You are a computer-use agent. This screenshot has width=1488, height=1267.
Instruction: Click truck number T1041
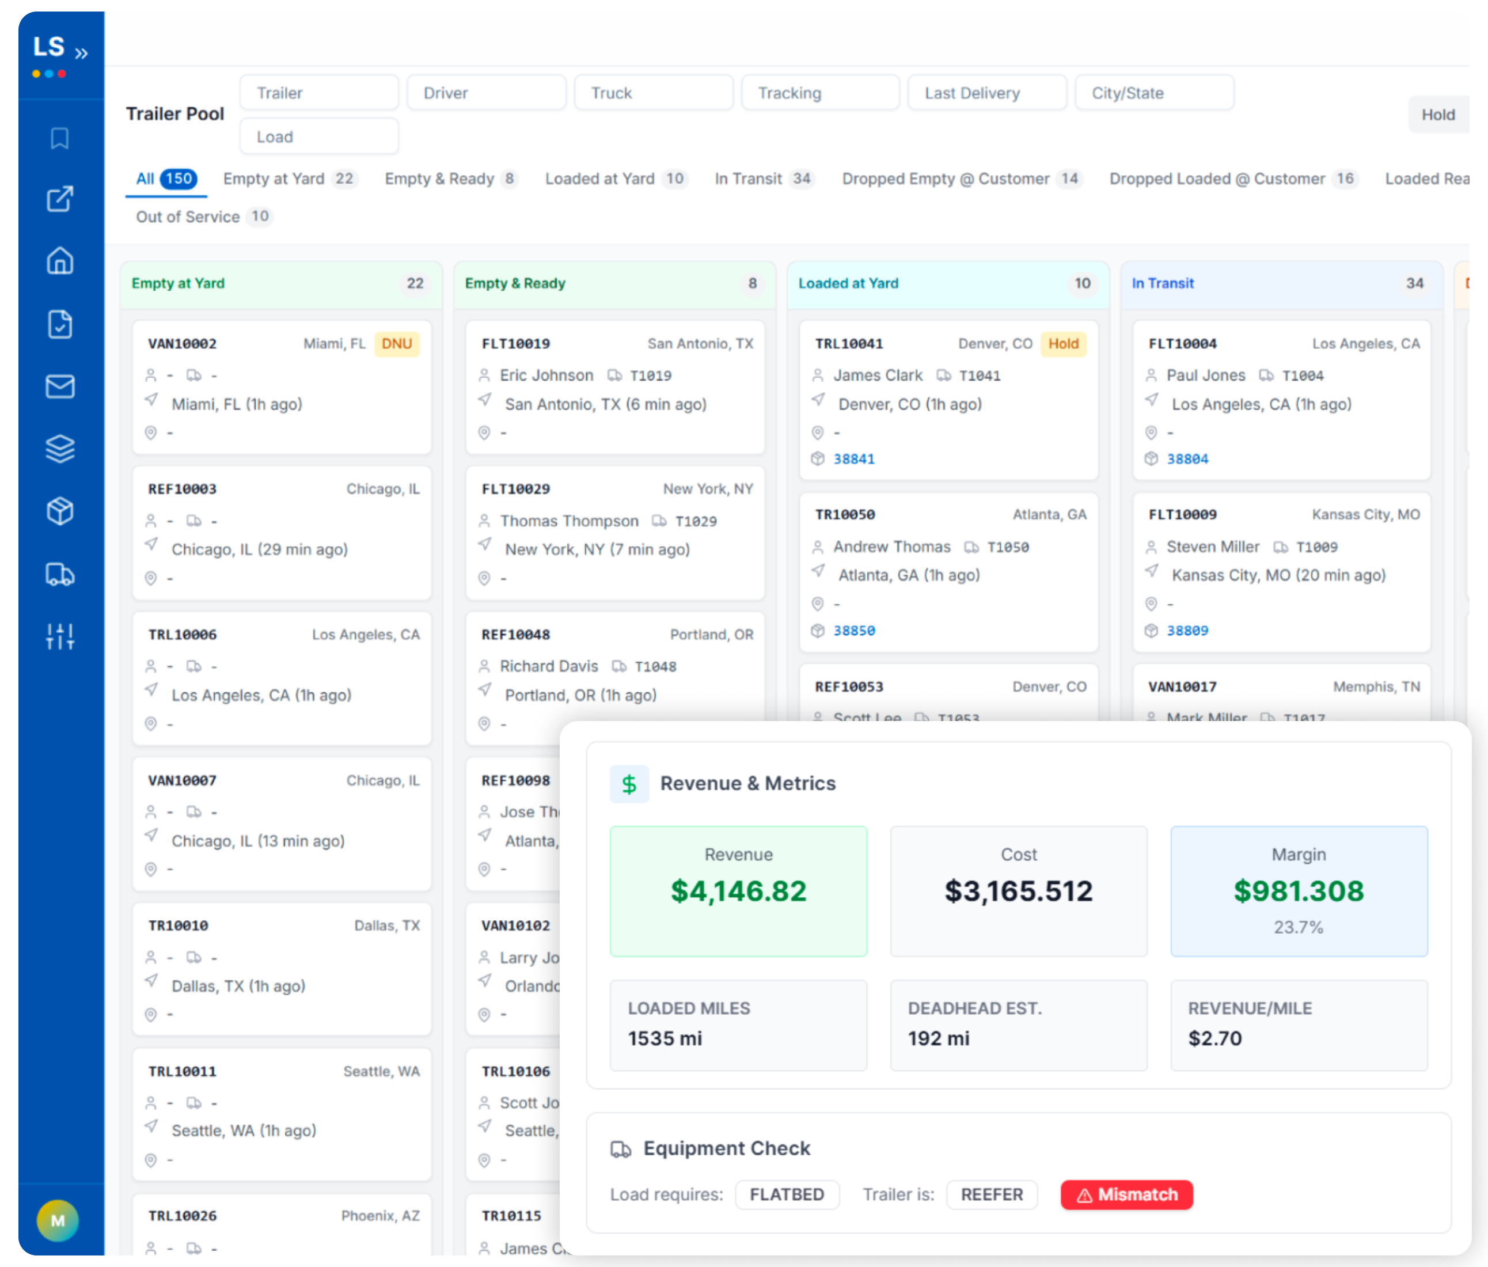pos(980,375)
